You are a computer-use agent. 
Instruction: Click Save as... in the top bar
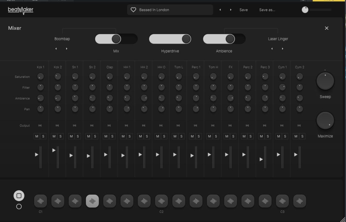click(x=267, y=10)
